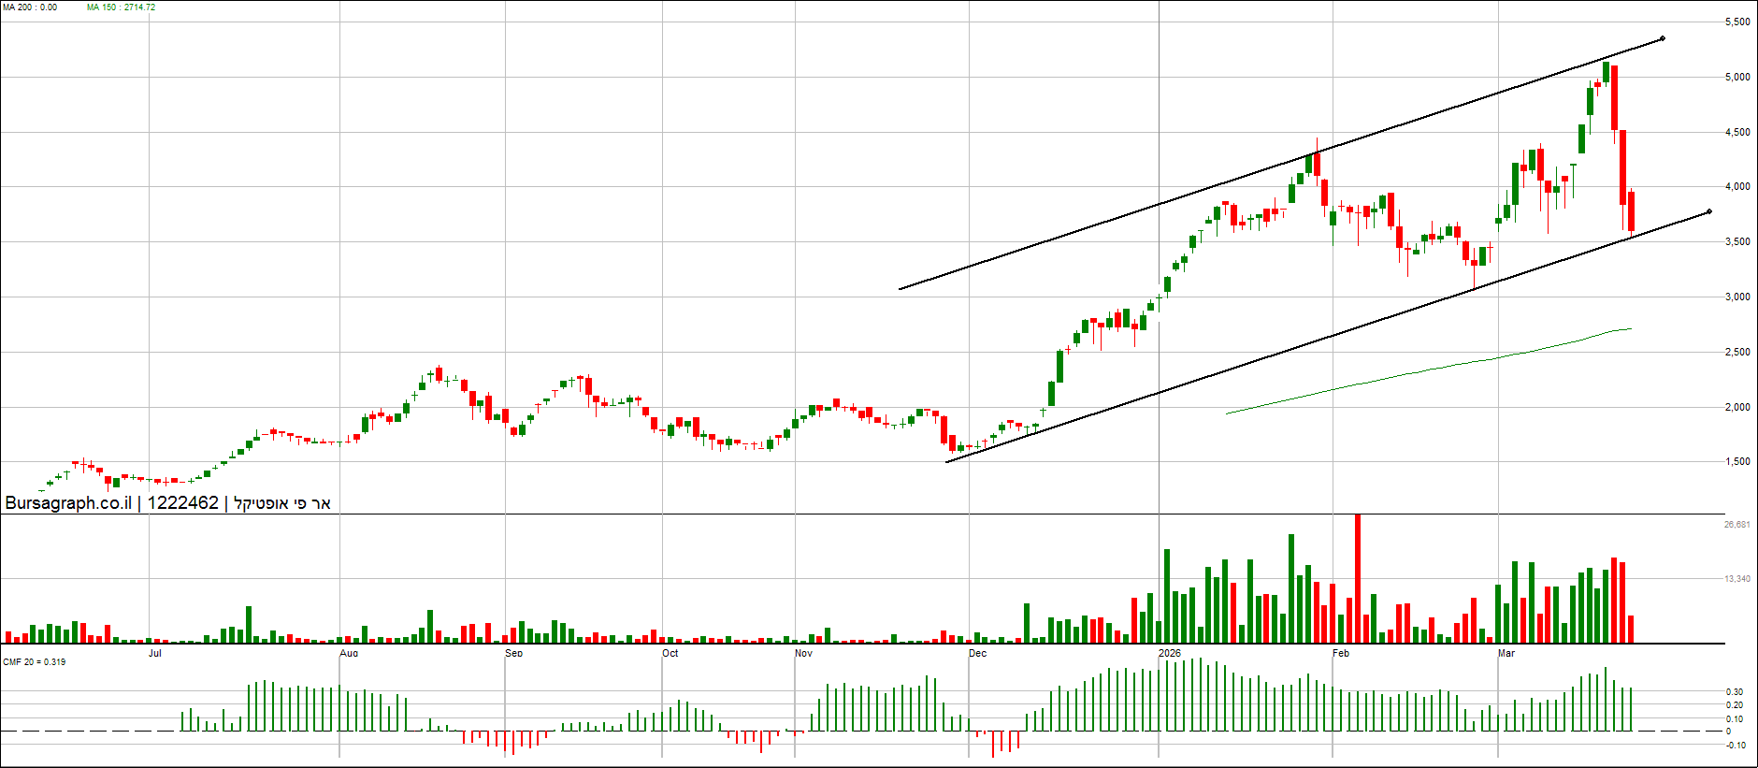Click the tallest red volume bar in February
The width and height of the screenshot is (1758, 768).
[1358, 579]
